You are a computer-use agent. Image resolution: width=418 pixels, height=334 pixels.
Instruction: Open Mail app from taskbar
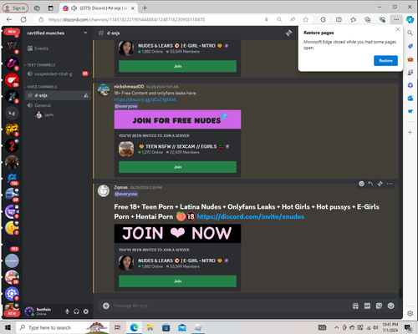[x=182, y=327]
